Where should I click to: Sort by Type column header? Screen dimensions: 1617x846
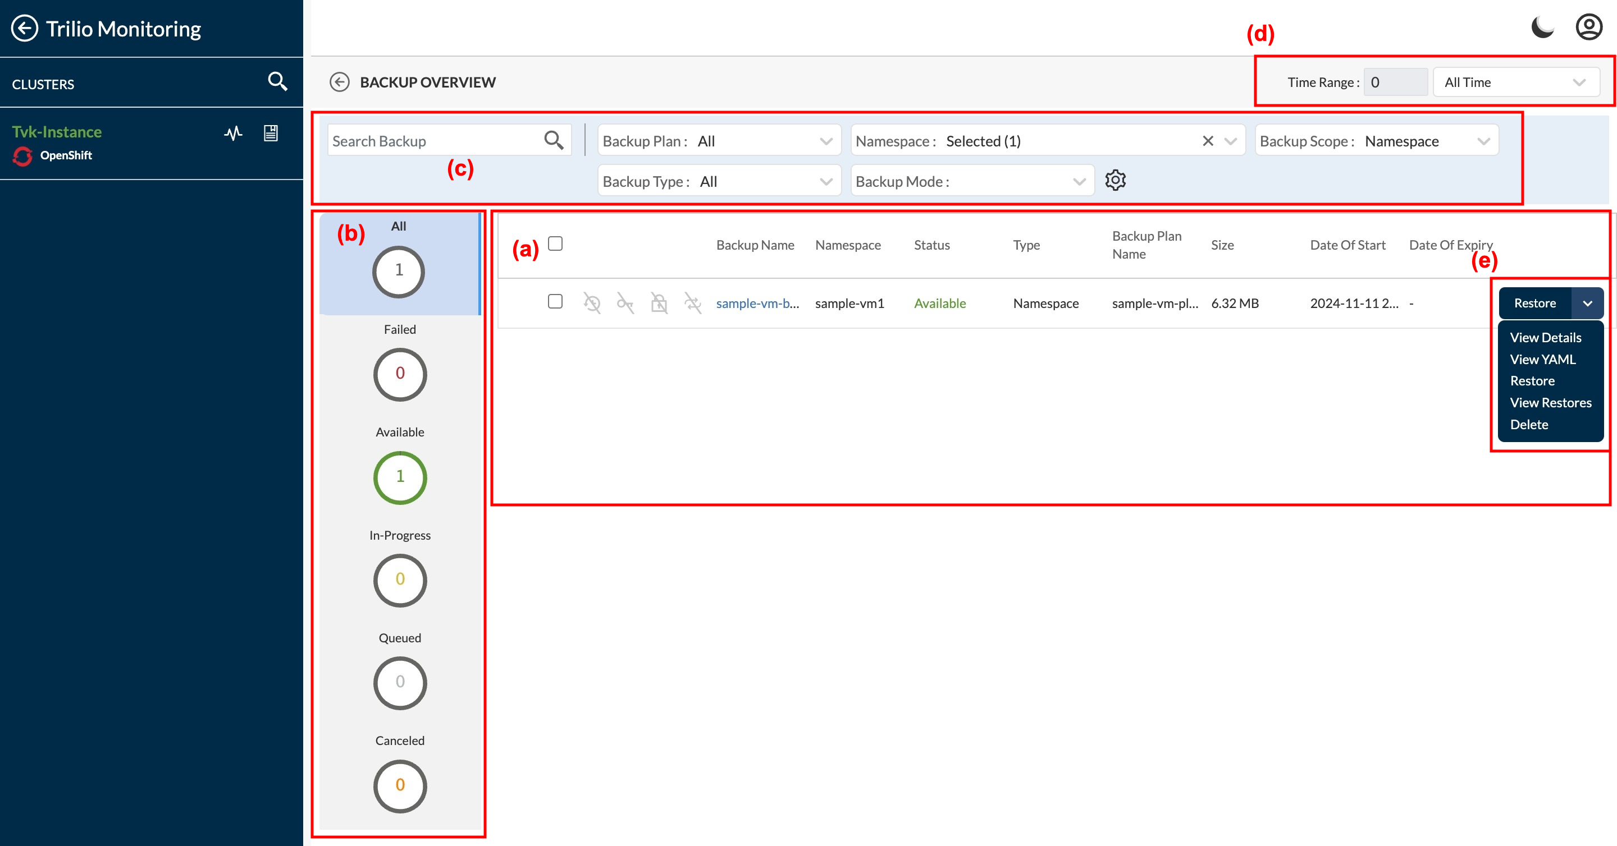(1026, 245)
